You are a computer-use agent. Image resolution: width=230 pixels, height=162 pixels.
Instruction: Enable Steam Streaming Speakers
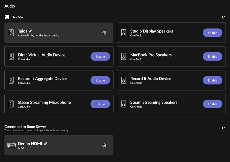213,104
